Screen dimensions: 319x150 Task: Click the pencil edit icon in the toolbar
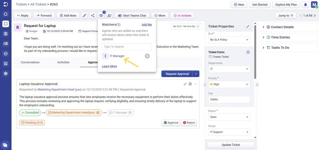coord(84,16)
